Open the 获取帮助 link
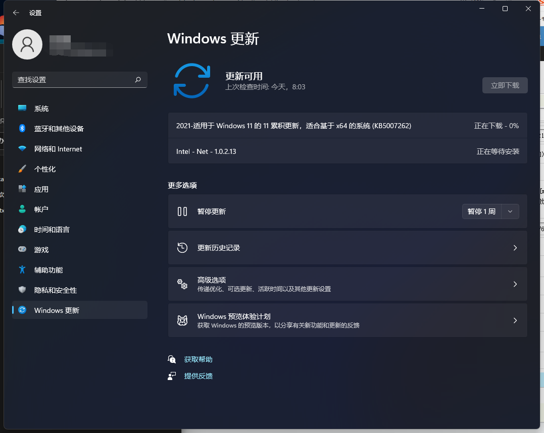544x433 pixels. tap(198, 359)
